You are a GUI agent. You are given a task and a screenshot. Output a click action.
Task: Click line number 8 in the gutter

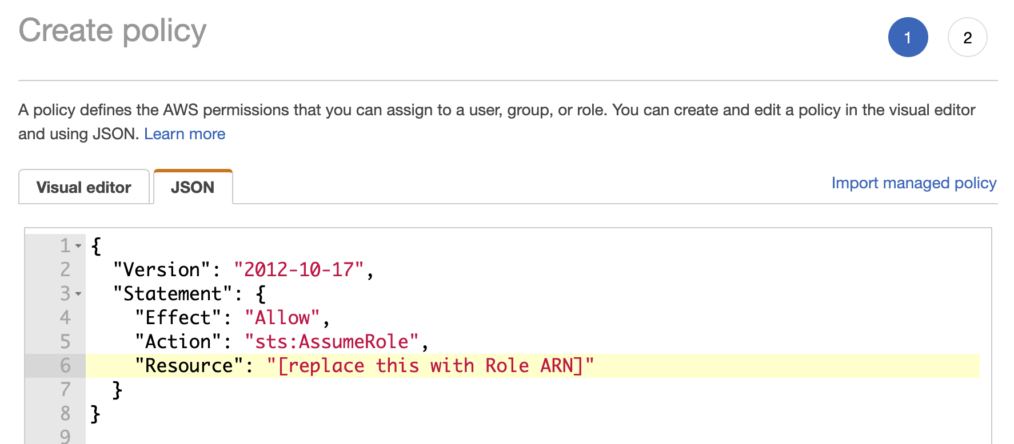[65, 414]
